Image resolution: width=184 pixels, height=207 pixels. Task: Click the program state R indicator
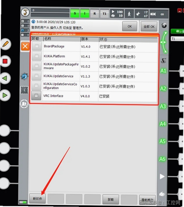click(95, 13)
